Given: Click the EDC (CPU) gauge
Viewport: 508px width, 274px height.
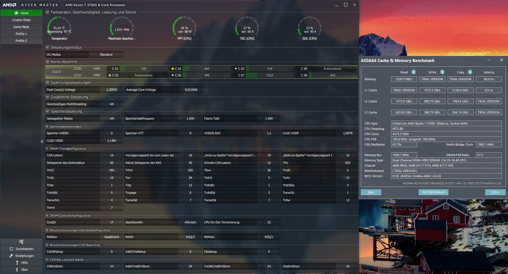Looking at the screenshot, I should click(x=310, y=27).
